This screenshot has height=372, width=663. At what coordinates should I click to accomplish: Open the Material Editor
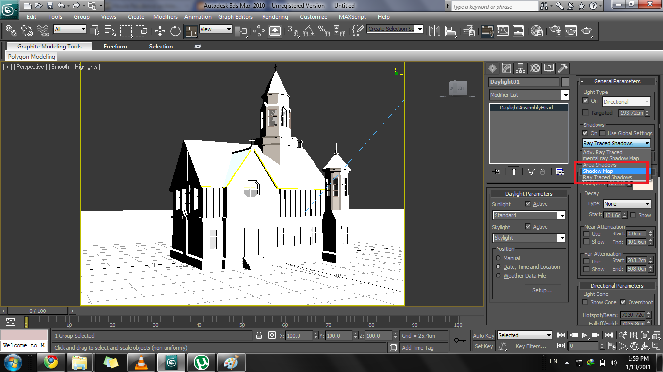pos(537,31)
